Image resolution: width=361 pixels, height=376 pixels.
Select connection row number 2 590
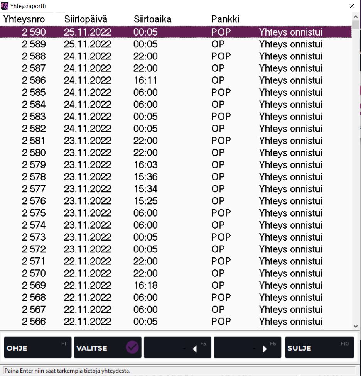point(175,32)
